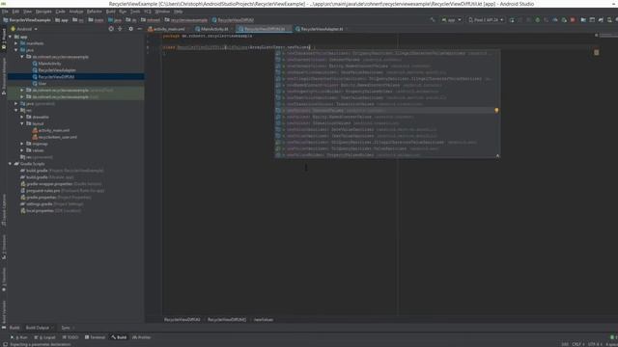
Task: Expand the drawable folder
Action: coord(22,117)
